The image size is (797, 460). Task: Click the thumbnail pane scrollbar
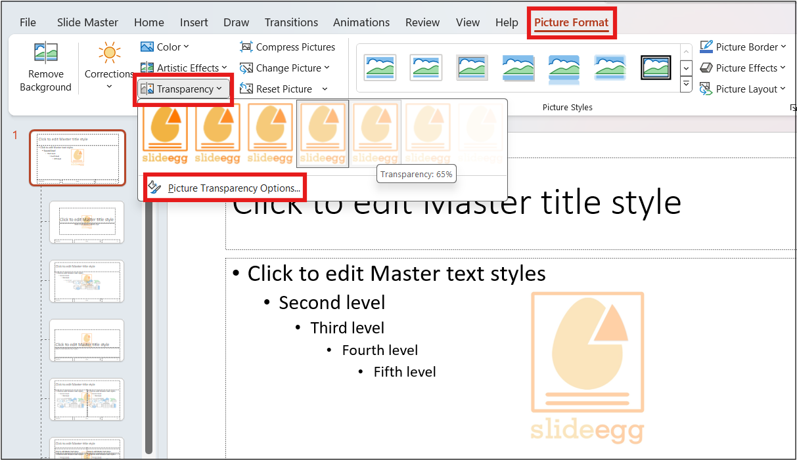coord(148,328)
